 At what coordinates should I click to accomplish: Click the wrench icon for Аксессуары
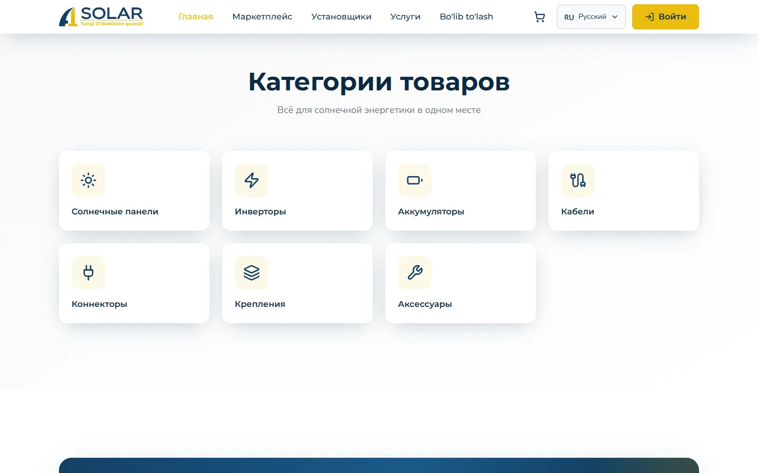coord(415,273)
